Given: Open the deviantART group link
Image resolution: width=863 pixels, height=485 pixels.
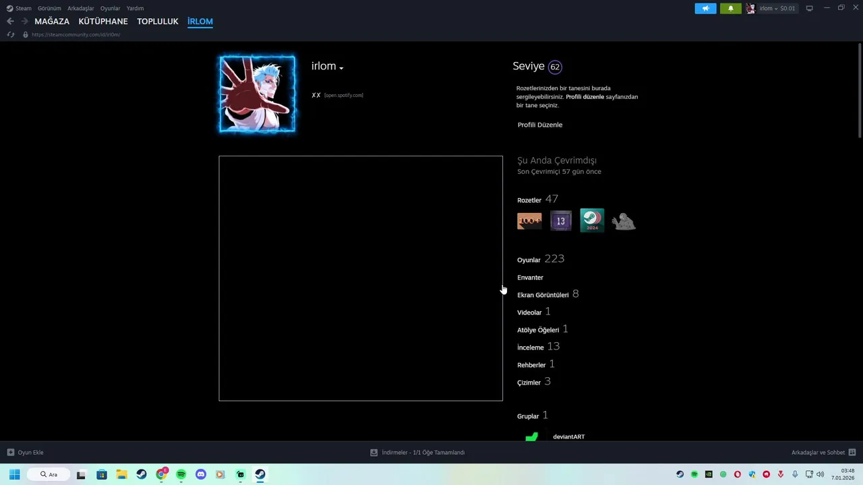Looking at the screenshot, I should [569, 437].
